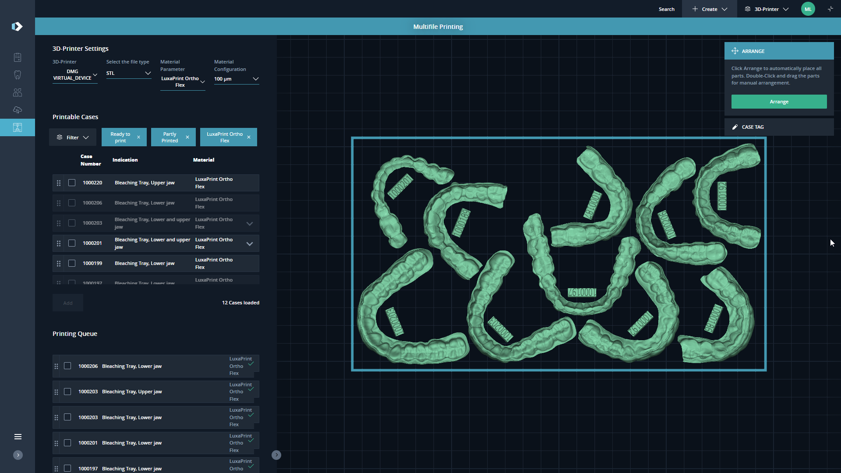Click the Printing Queue heading
Image resolution: width=841 pixels, height=473 pixels.
click(75, 334)
